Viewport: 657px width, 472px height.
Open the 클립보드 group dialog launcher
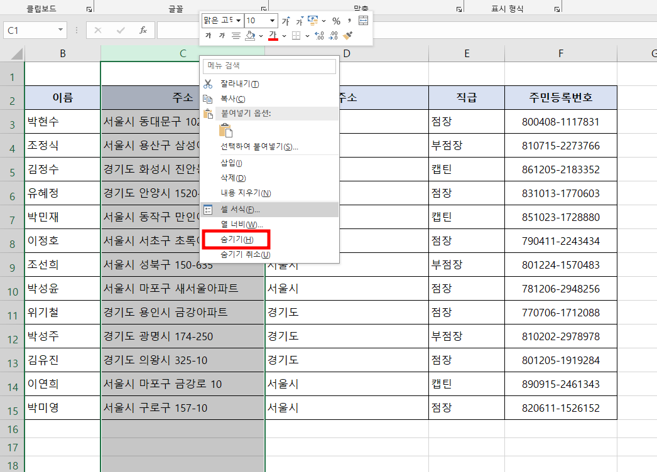pos(89,9)
